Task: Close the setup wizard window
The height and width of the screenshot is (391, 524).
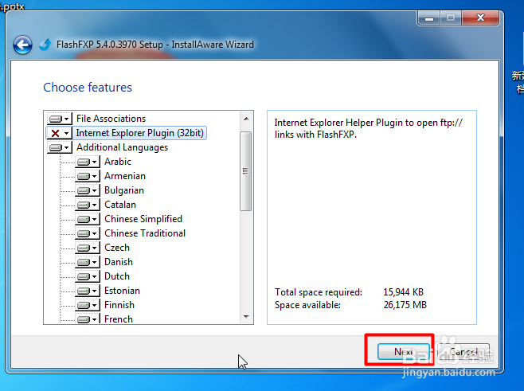Action: tap(480, 18)
